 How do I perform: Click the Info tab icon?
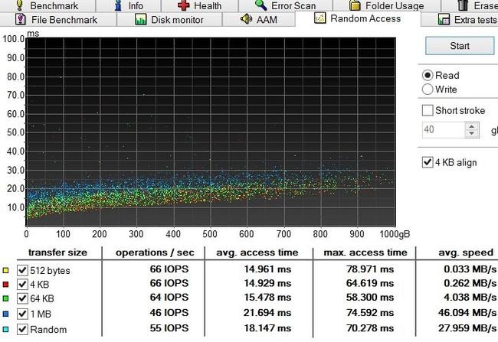[x=118, y=5]
